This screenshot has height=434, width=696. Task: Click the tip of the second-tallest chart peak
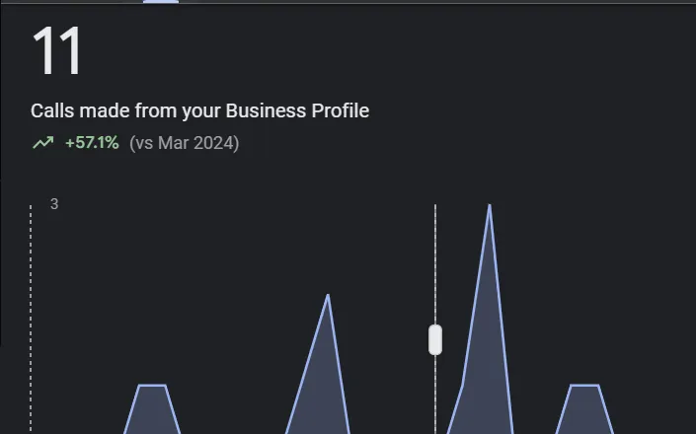[328, 296]
